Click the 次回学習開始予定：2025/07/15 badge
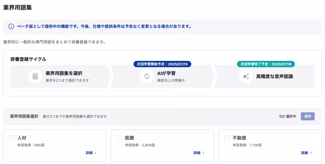This screenshot has width=325, height=164. click(x=163, y=64)
